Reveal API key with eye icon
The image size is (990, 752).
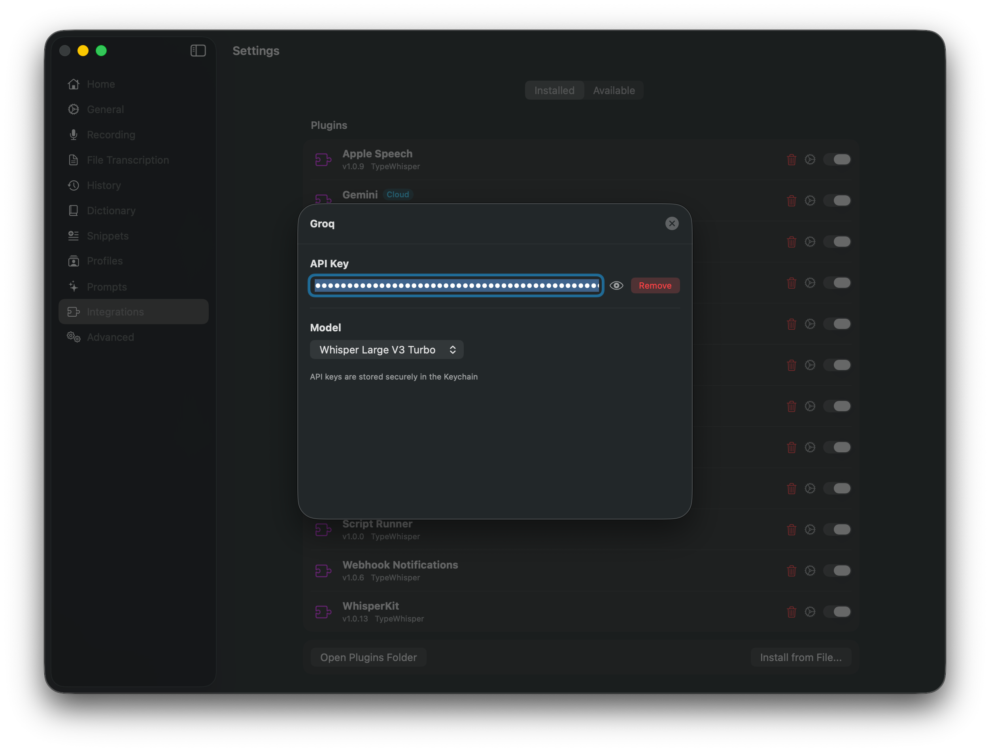tap(616, 285)
